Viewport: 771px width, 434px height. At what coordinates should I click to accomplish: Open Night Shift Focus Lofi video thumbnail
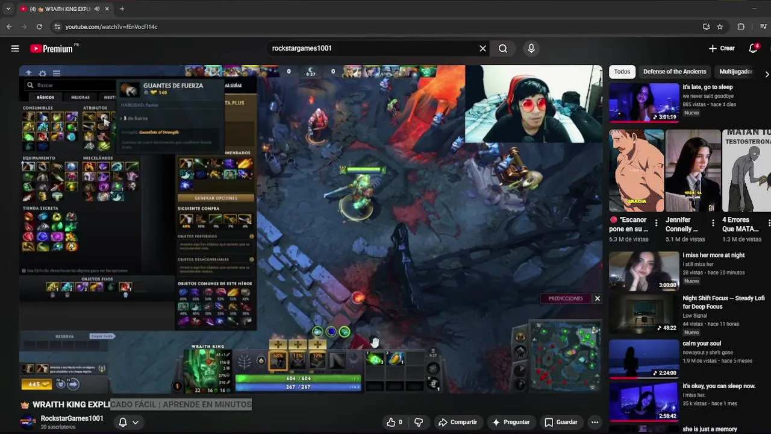(644, 314)
